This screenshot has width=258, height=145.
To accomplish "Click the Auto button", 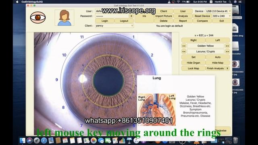I will click(x=218, y=57).
